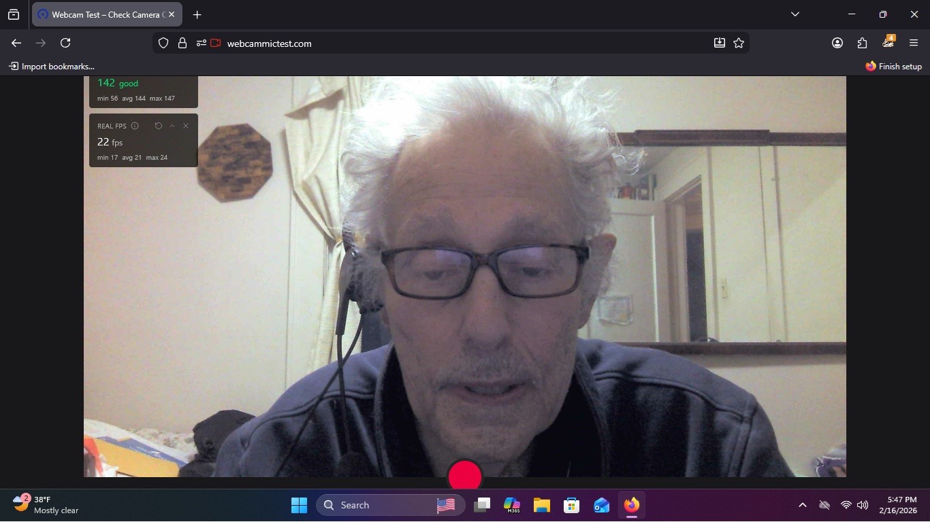Open the Extensions menu
This screenshot has width=930, height=522.
pos(863,43)
